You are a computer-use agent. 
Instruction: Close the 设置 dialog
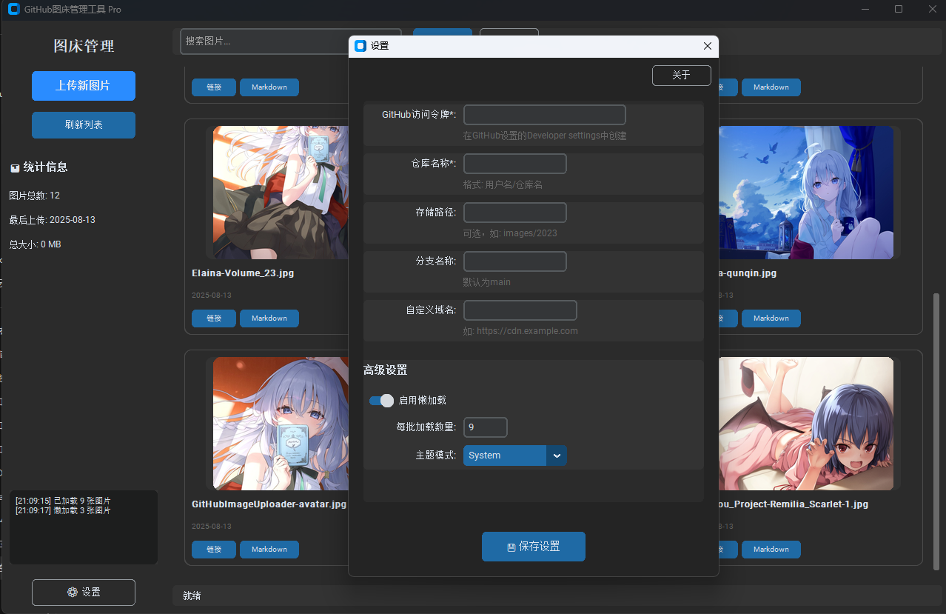click(x=707, y=46)
